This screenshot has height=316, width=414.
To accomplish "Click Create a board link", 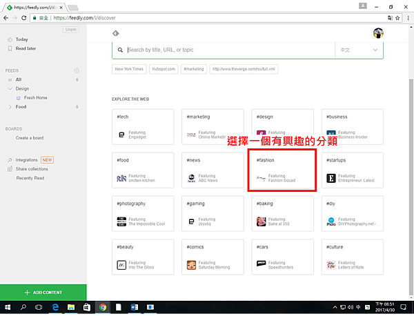I will [30, 138].
